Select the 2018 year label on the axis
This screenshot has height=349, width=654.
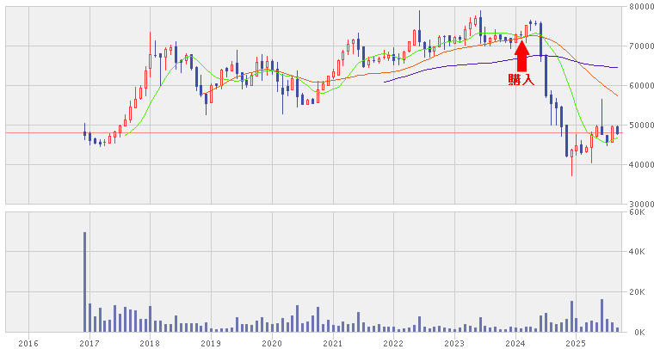tap(150, 342)
